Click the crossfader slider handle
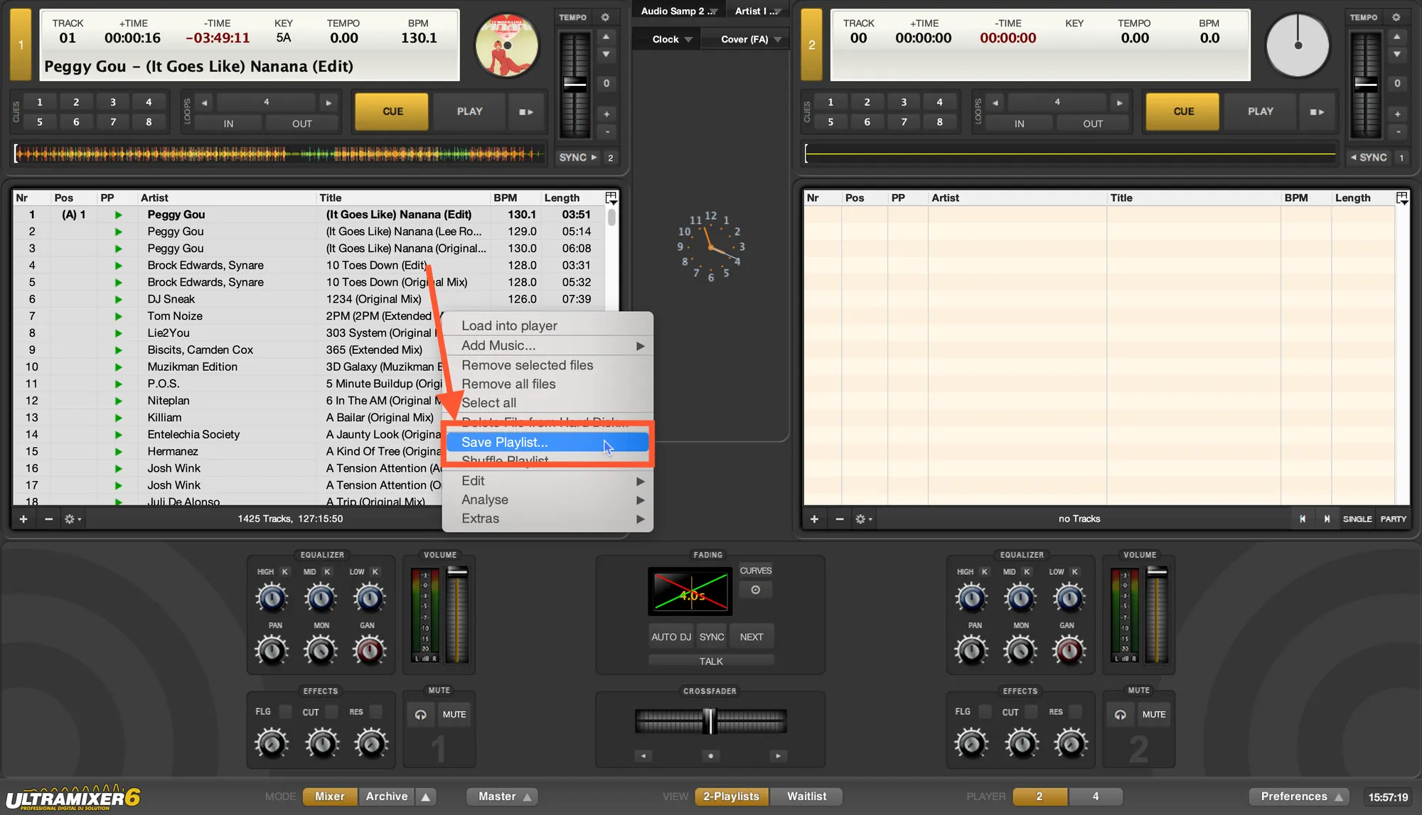 [x=709, y=721]
